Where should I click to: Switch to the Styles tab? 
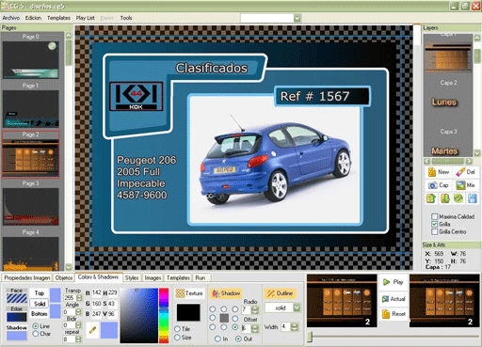(x=132, y=277)
